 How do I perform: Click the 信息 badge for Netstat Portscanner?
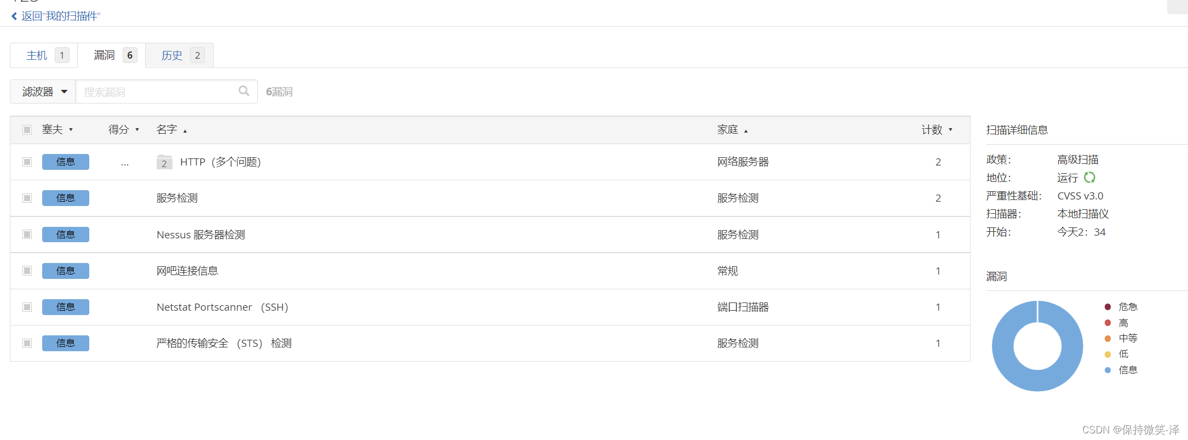pos(65,307)
